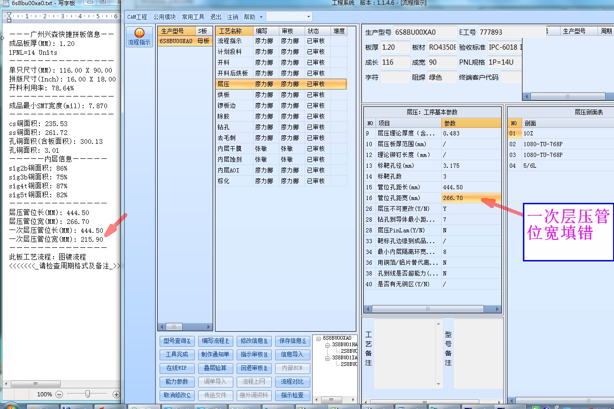Click the 状态 column header
The height and width of the screenshot is (409, 614).
[x=318, y=31]
